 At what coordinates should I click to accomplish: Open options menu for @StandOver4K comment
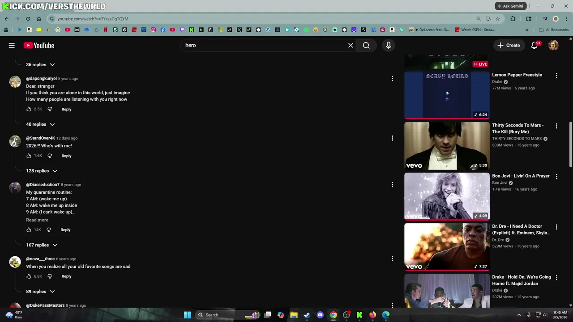[392, 138]
